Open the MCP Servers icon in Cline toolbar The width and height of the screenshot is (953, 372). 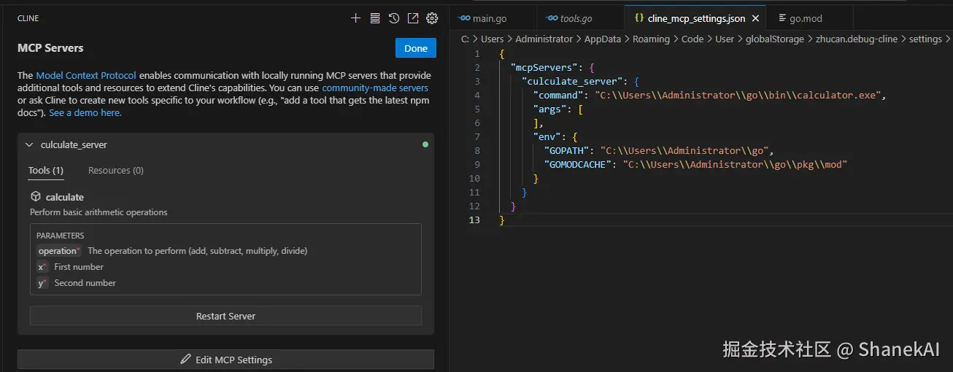[x=375, y=18]
